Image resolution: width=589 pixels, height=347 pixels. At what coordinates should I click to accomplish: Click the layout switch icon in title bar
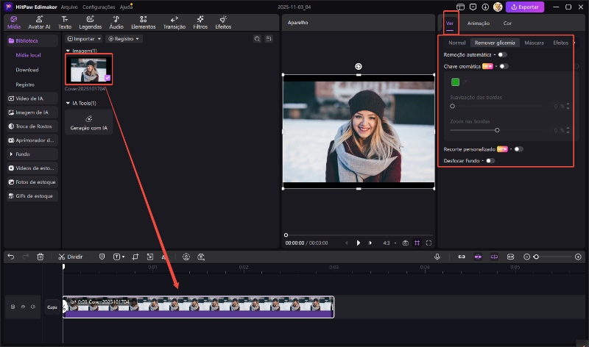point(460,7)
